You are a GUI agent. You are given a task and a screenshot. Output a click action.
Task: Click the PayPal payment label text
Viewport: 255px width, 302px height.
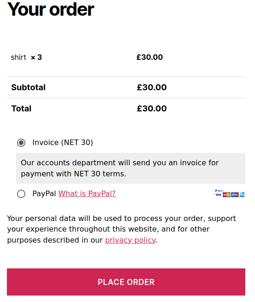[x=44, y=193]
